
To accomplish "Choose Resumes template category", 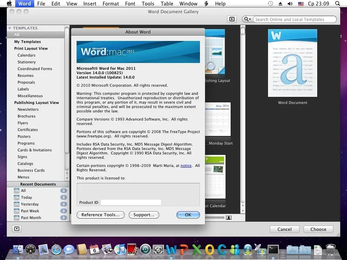I will click(26, 75).
